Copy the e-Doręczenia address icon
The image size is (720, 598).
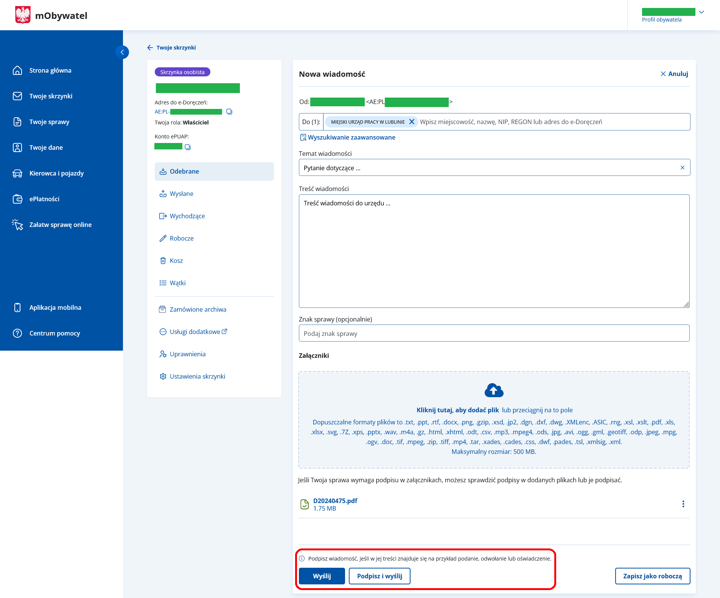[x=229, y=112]
